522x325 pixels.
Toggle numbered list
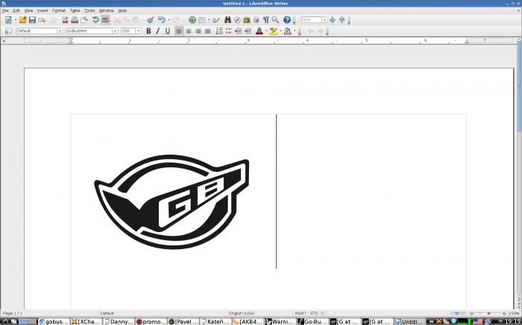(219, 31)
